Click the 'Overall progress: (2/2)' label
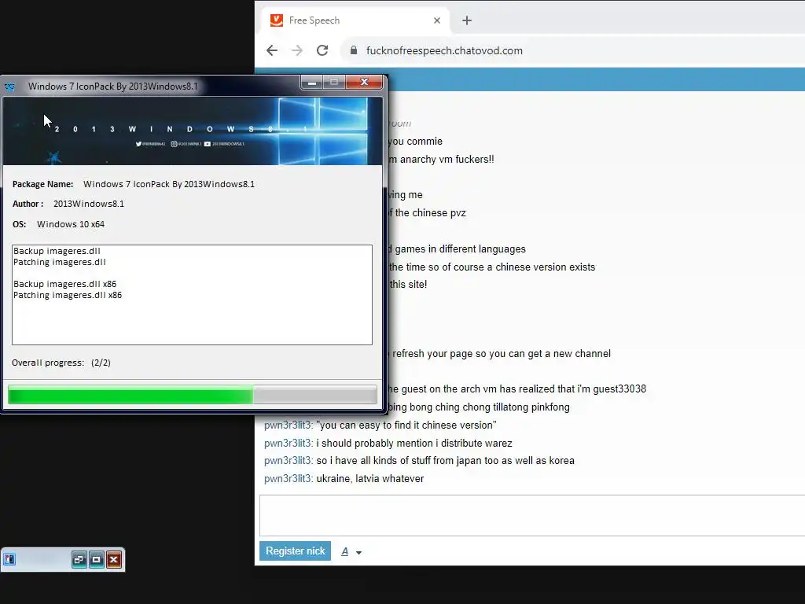Screen dimensions: 805x604 point(61,363)
